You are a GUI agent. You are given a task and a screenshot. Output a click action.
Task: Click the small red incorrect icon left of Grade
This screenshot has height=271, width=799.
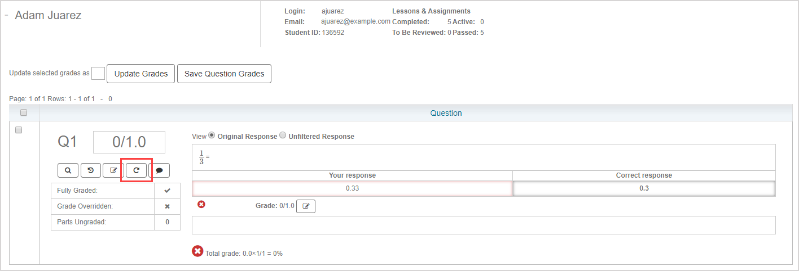pyautogui.click(x=201, y=205)
